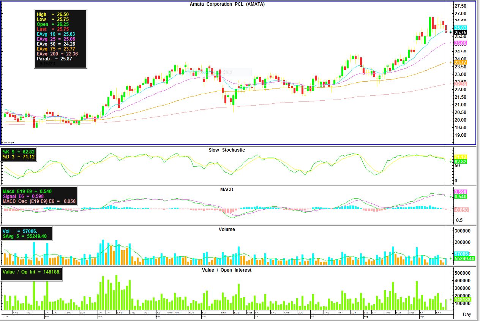Click the 27.50 price axis label

click(460, 6)
